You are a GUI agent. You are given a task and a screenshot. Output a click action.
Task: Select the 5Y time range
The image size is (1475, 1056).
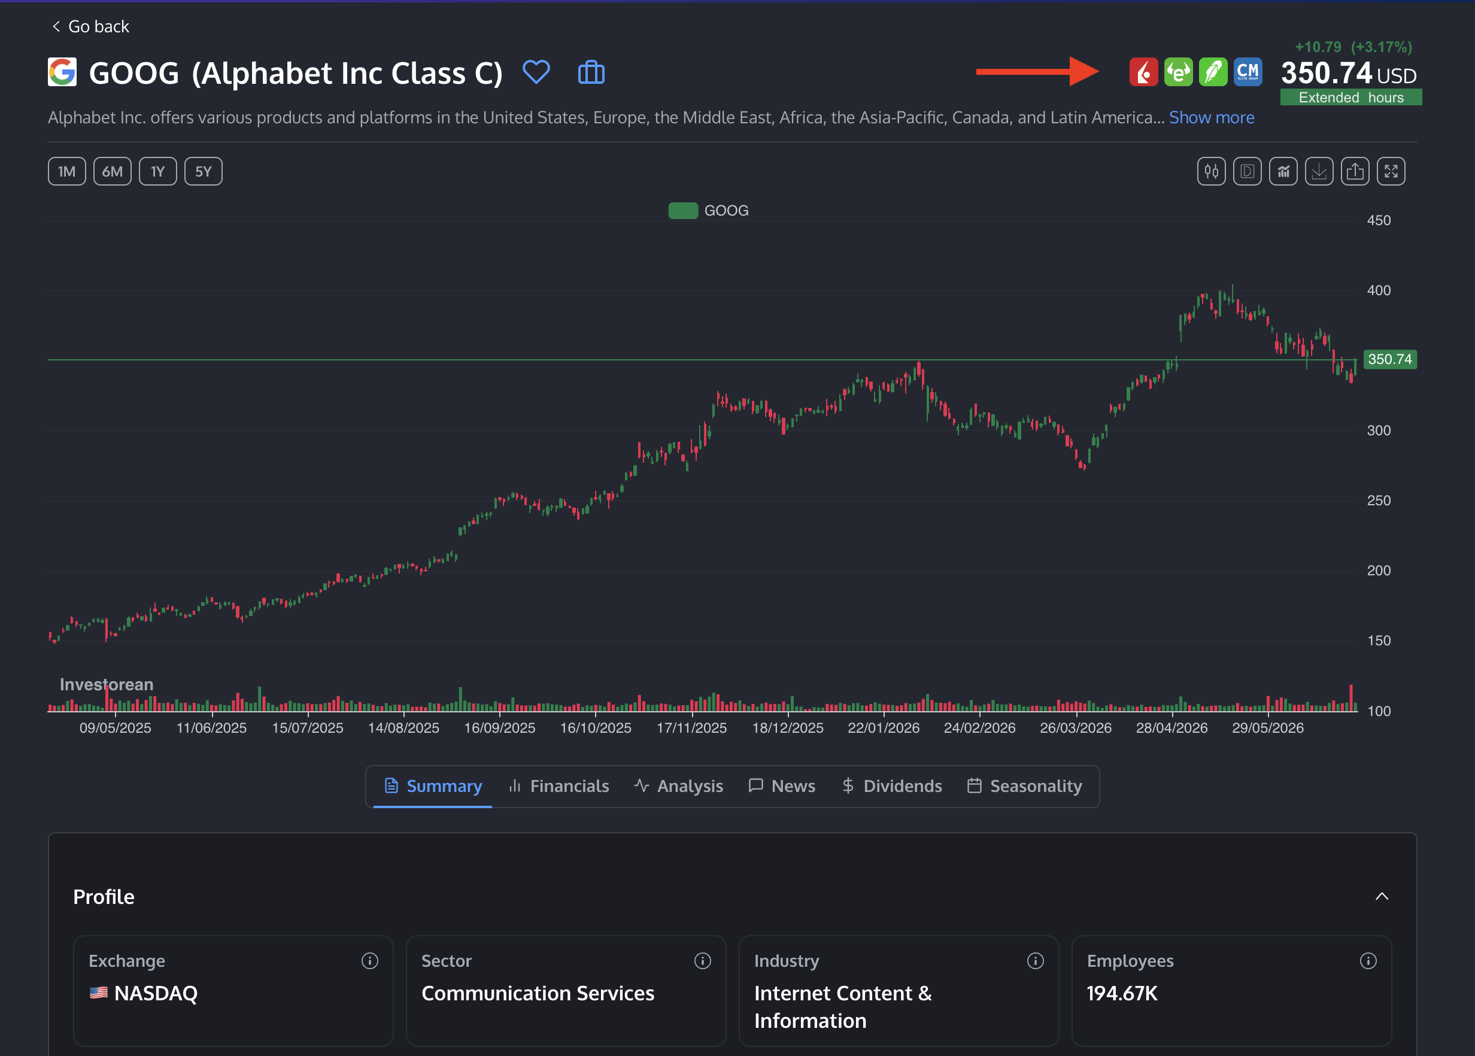204,172
